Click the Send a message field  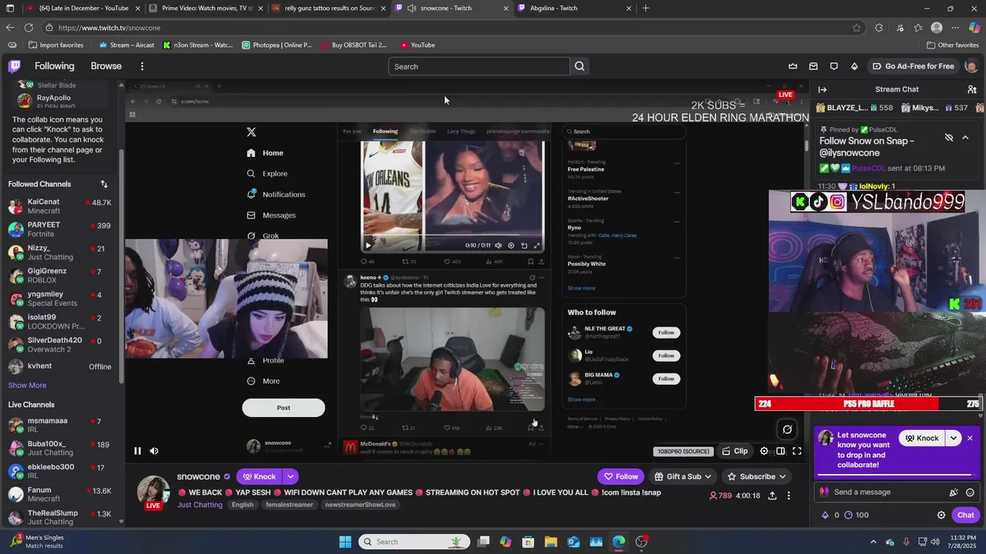886,492
